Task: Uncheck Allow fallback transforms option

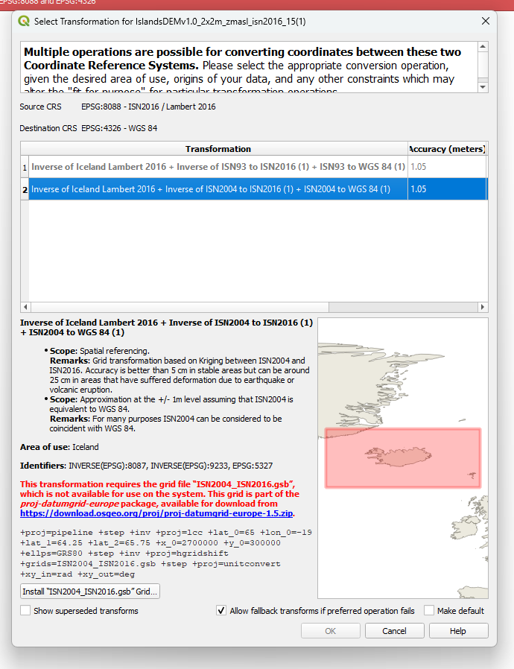Action: 221,611
